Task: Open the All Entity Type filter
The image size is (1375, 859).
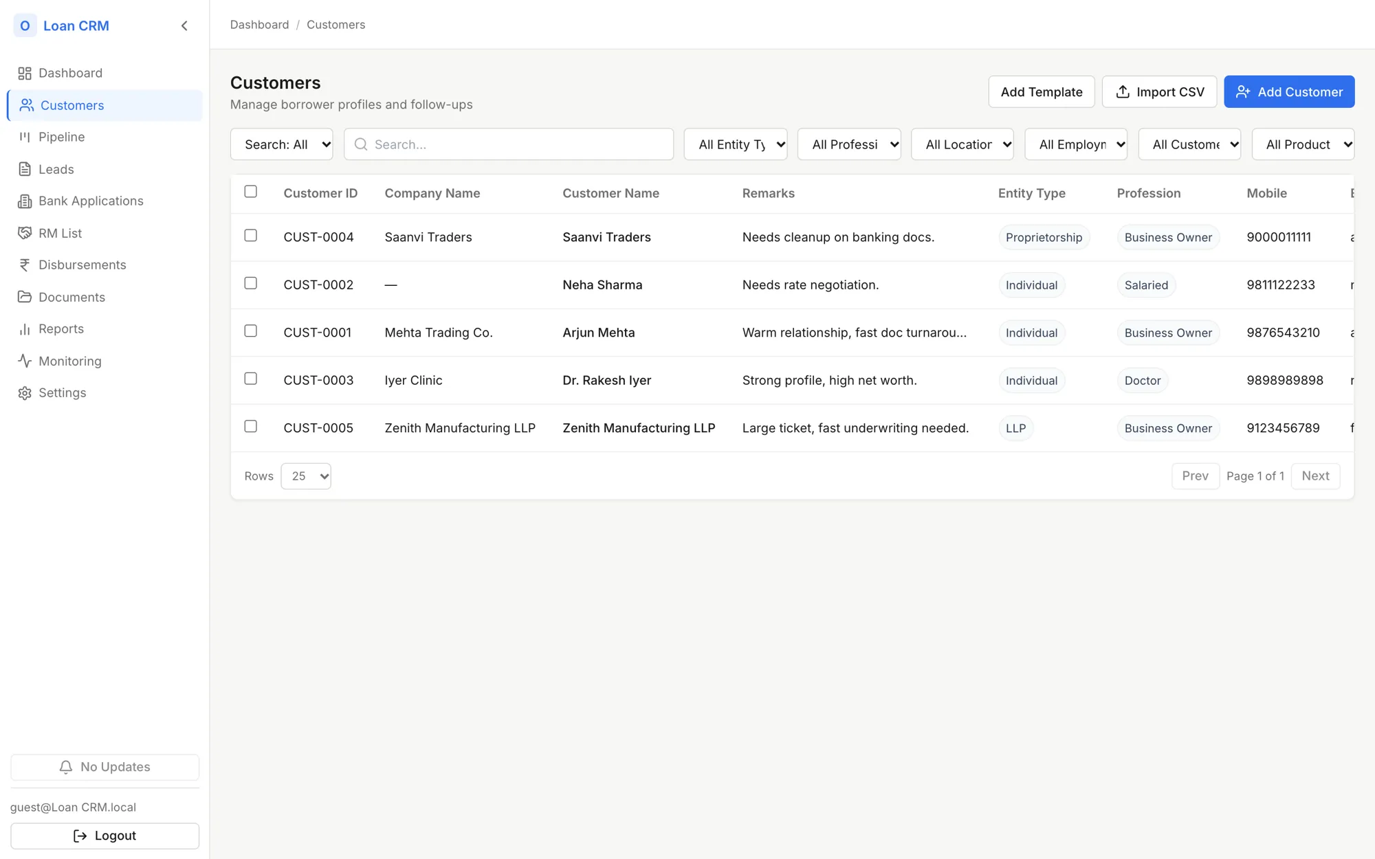Action: (736, 144)
